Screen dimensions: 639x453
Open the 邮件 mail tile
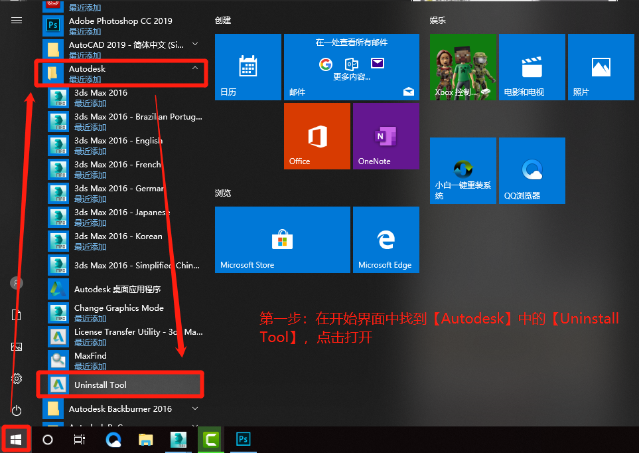click(351, 67)
